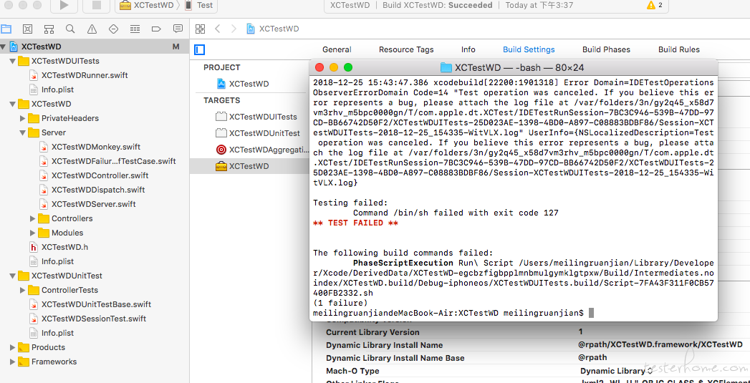The height and width of the screenshot is (383, 750).
Task: Expand the PrivateHeaders folder
Action: point(22,118)
